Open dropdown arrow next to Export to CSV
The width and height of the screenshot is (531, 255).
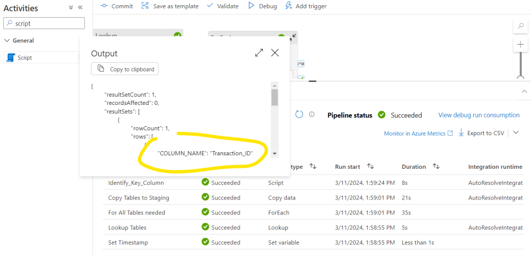coord(515,133)
